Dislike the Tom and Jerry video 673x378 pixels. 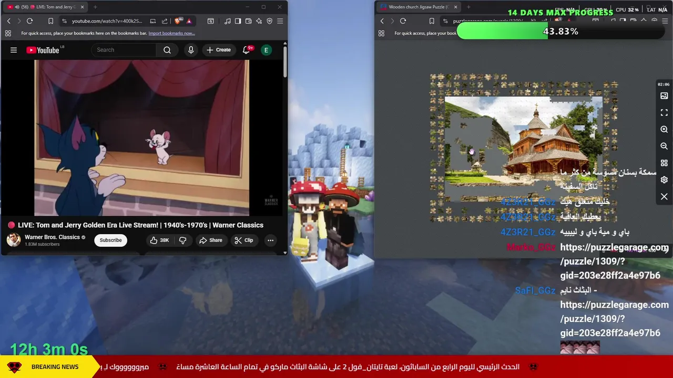pos(182,240)
